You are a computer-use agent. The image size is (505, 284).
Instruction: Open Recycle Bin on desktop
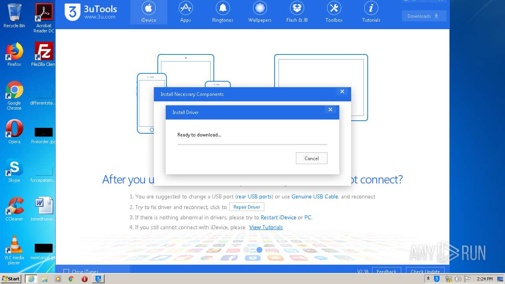(x=14, y=16)
